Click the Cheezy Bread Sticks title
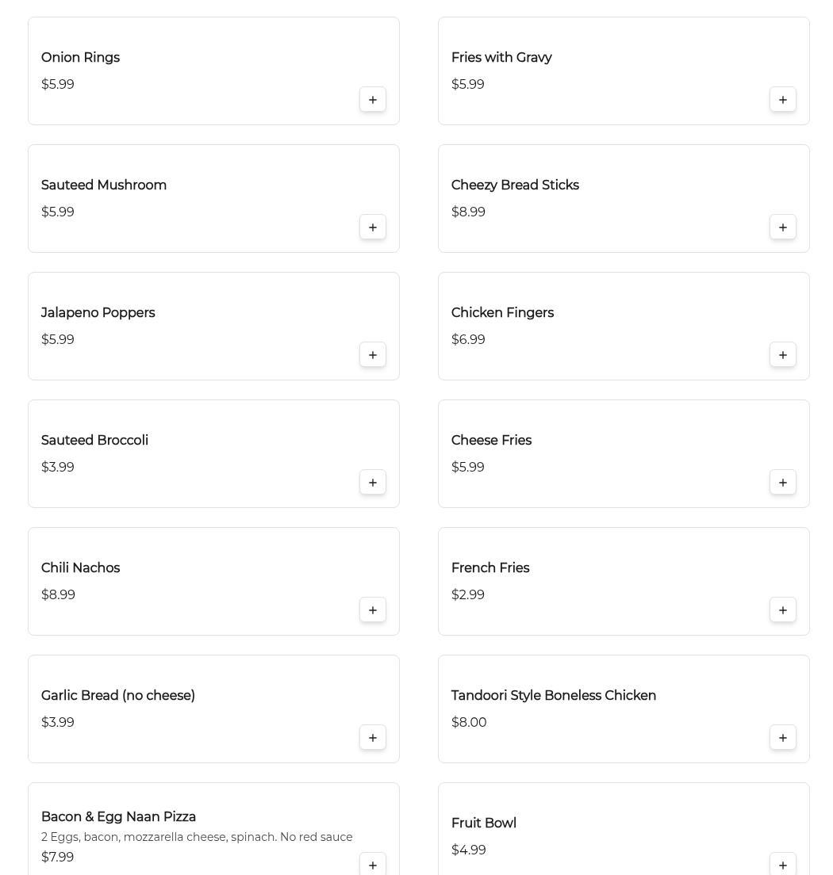 (x=515, y=185)
